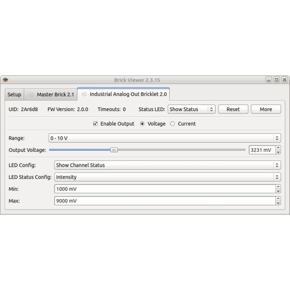The image size is (290, 290).
Task: Select the Voltage radio button
Action: [142, 124]
